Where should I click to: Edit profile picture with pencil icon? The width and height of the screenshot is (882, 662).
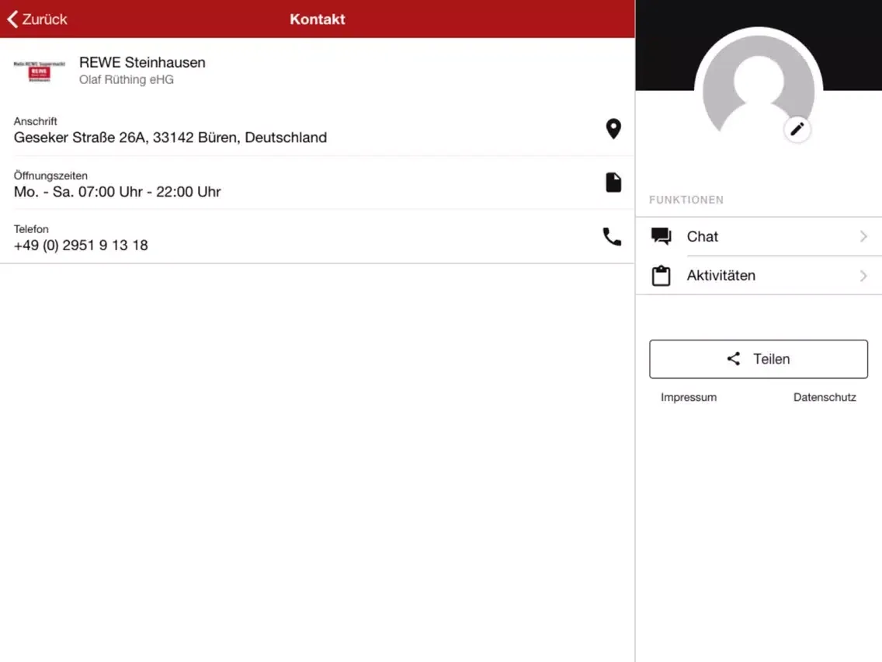point(797,130)
